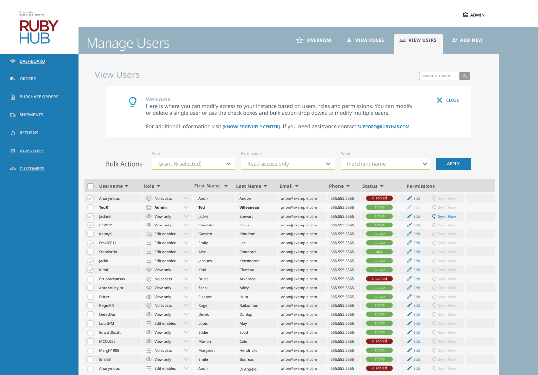This screenshot has width=538, height=375.
Task: Open the Permissions dropdown Read access only
Action: pyautogui.click(x=288, y=164)
